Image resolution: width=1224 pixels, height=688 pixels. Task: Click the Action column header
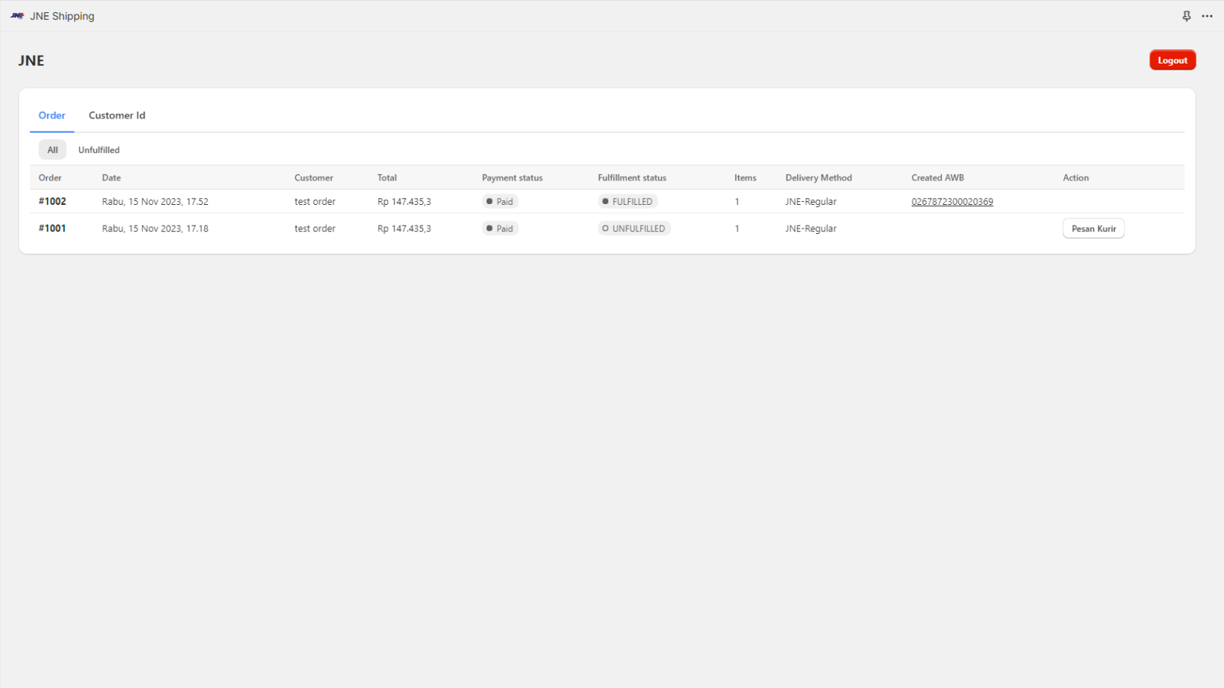[1076, 178]
